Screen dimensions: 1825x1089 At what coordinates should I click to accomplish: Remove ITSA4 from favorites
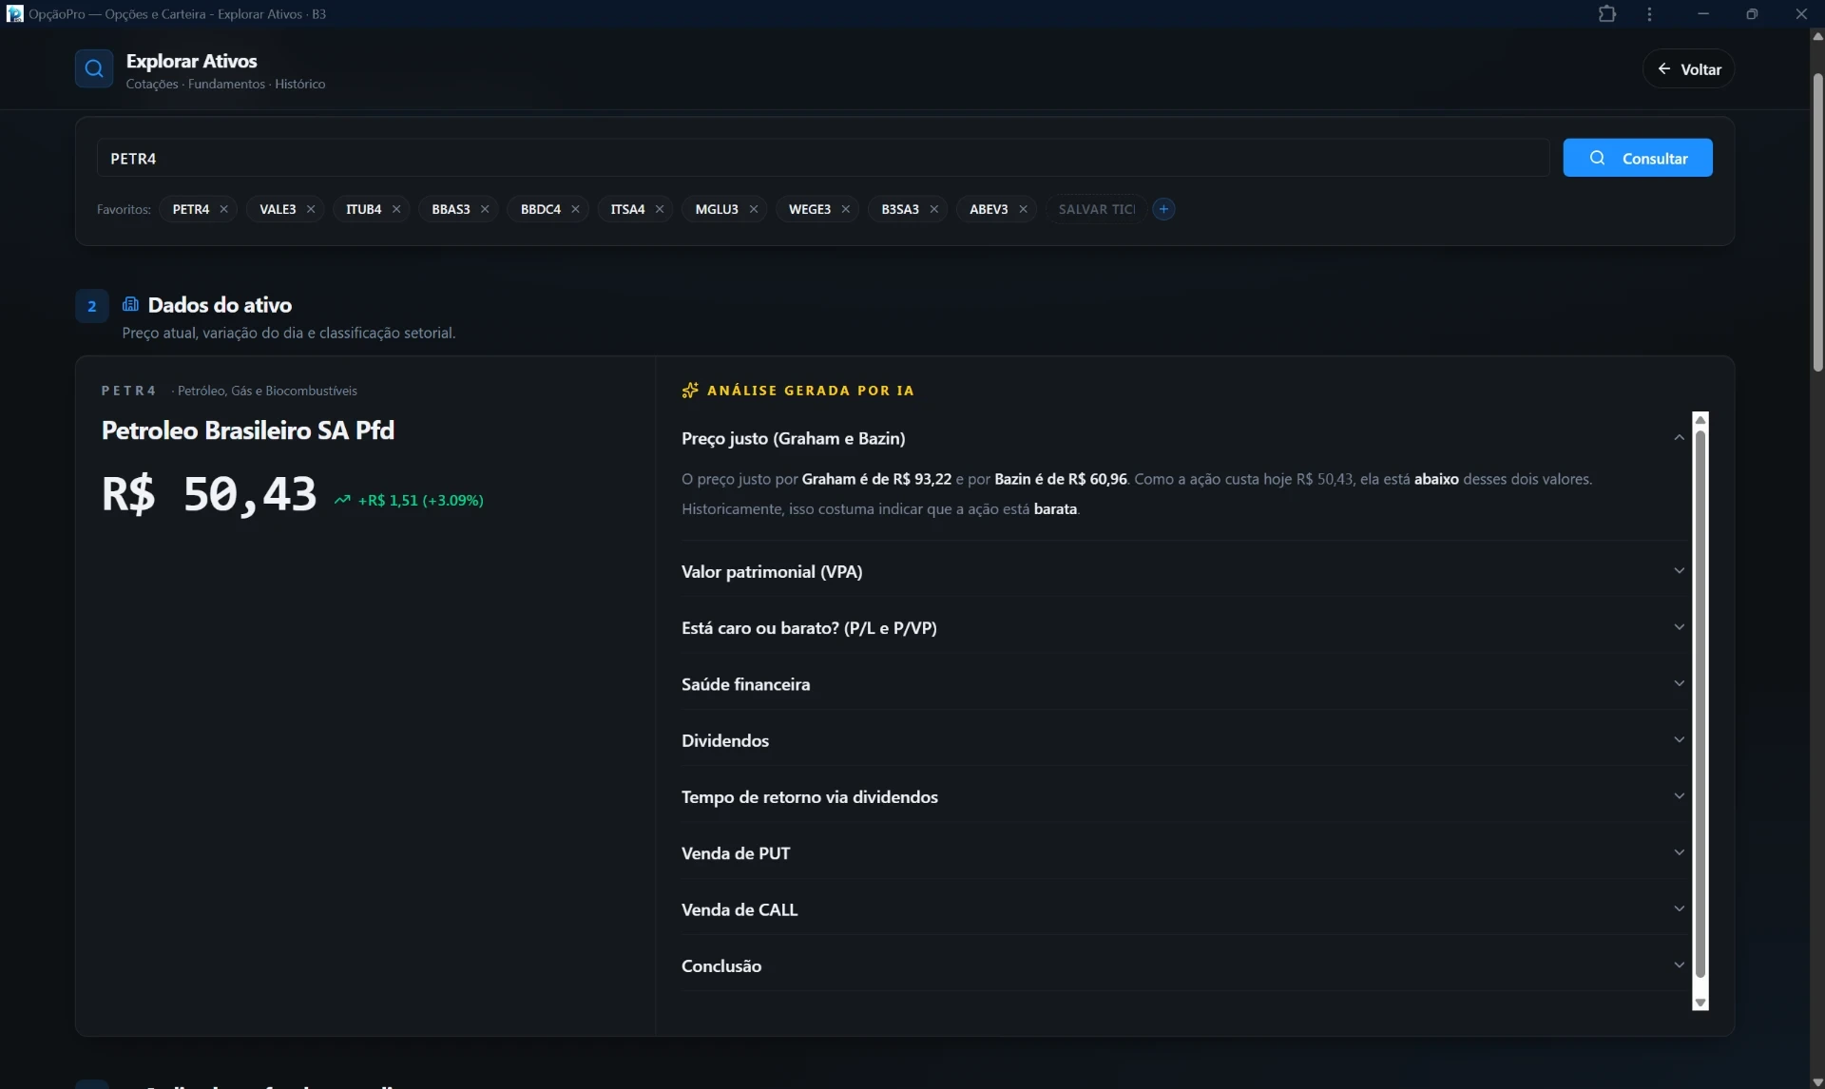click(x=659, y=209)
